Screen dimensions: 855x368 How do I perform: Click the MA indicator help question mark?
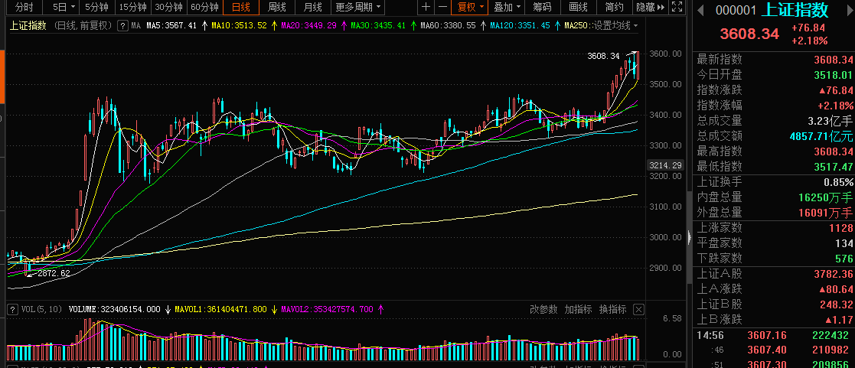pos(123,25)
